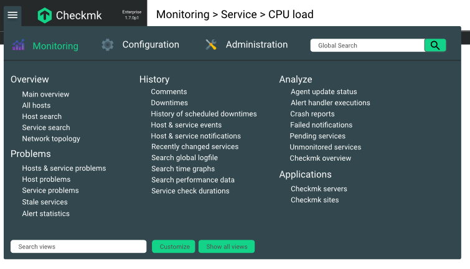Click the Checkmk logo icon
This screenshot has width=470, height=269.
pyautogui.click(x=45, y=16)
